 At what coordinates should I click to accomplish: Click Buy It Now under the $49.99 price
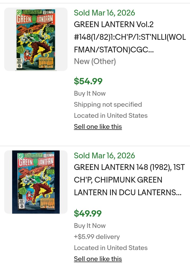pyautogui.click(x=90, y=226)
